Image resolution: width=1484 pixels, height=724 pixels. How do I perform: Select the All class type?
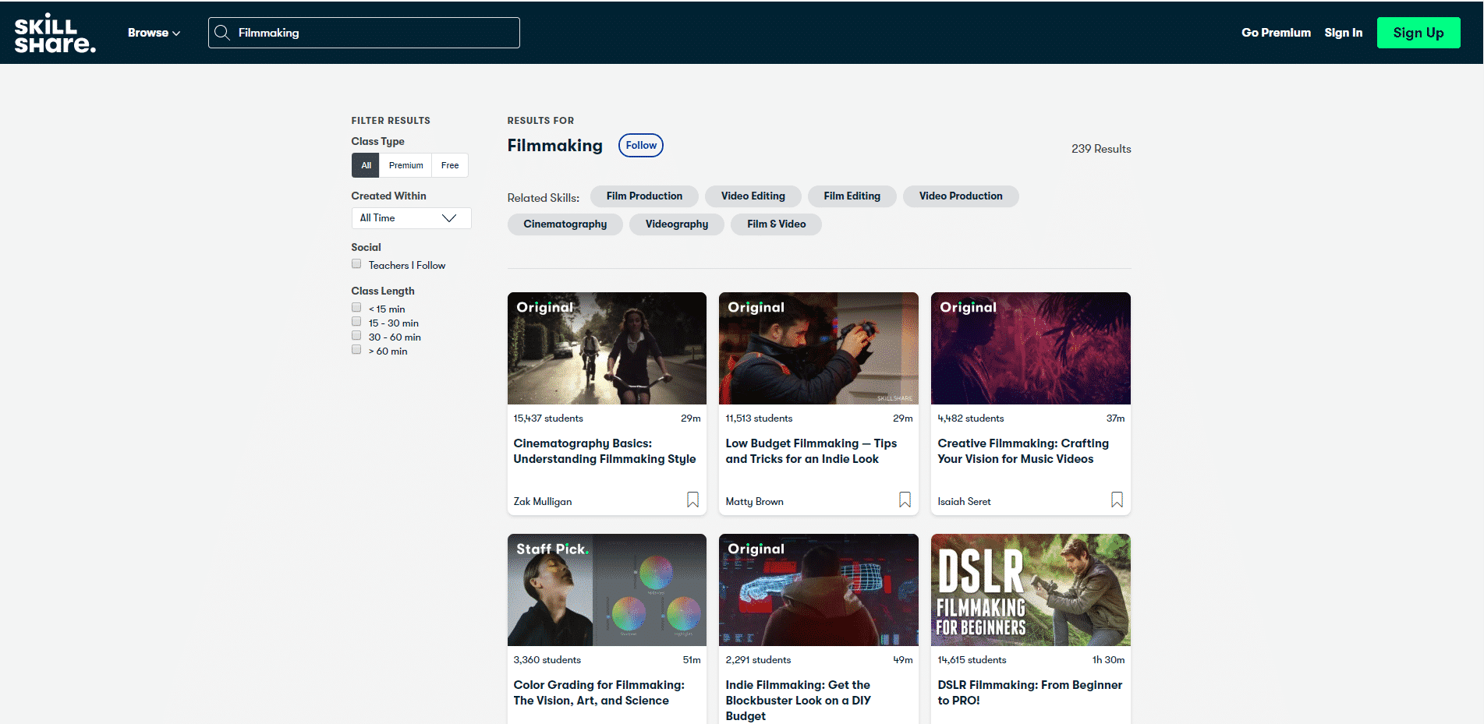(x=366, y=165)
